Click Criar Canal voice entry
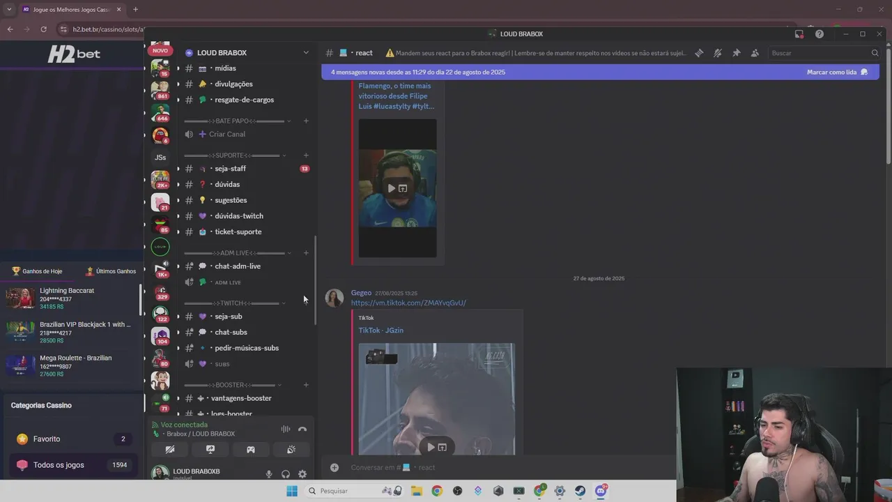This screenshot has width=892, height=502. click(x=227, y=134)
